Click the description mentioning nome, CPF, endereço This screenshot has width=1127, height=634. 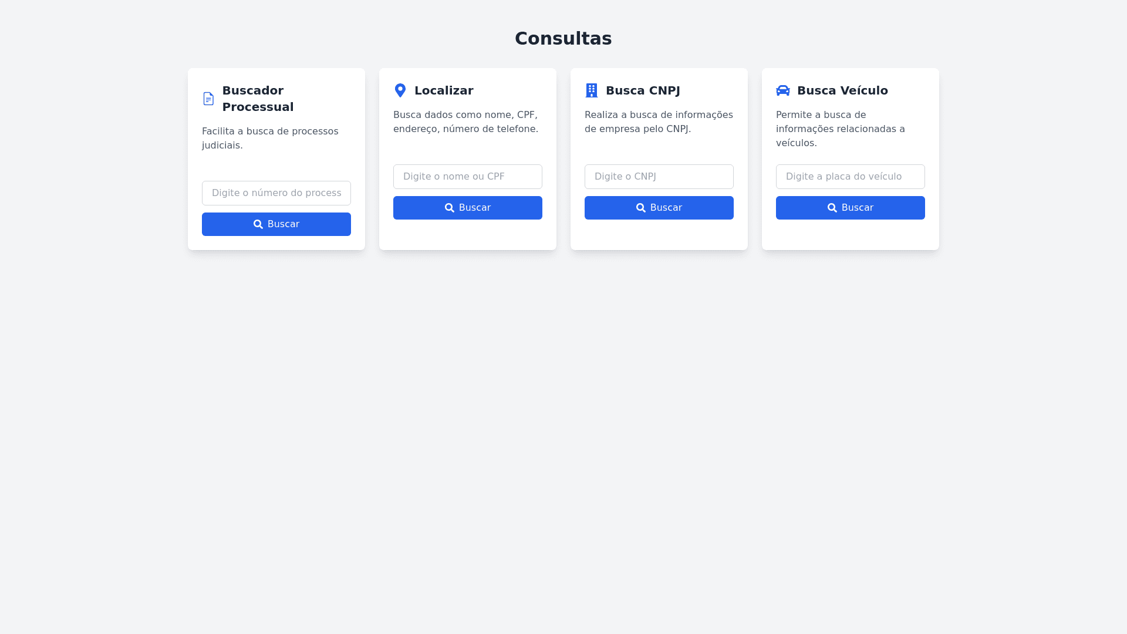pos(465,122)
